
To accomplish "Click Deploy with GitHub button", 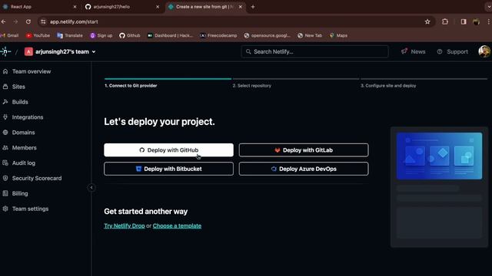I will click(x=169, y=150).
